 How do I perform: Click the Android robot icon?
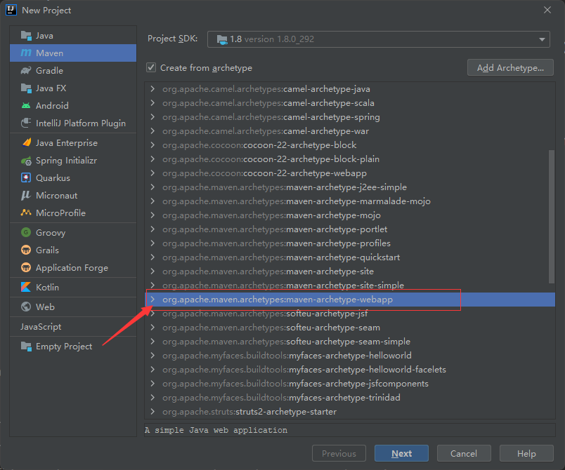(26, 105)
